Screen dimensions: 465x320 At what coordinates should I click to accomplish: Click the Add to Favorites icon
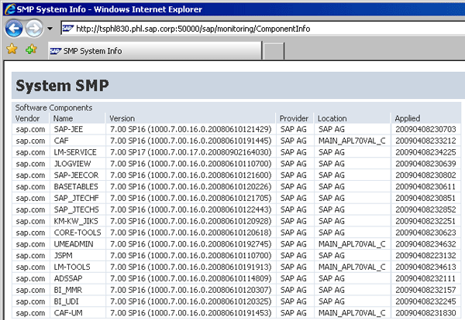click(31, 49)
